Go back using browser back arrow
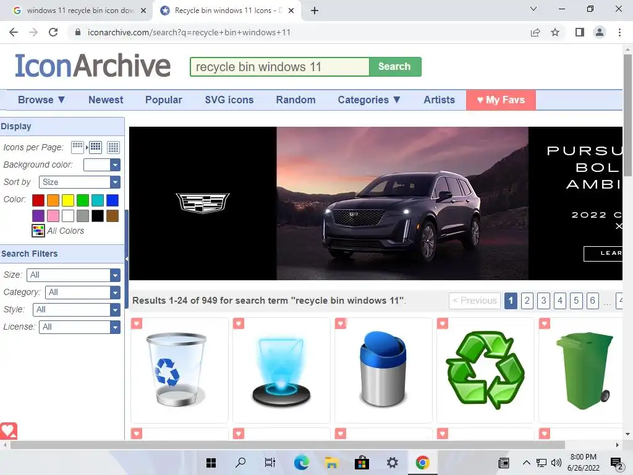Viewport: 633px width, 475px height. (x=14, y=32)
